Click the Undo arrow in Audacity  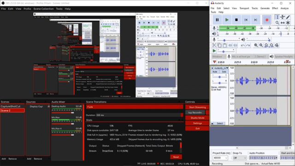243,45
